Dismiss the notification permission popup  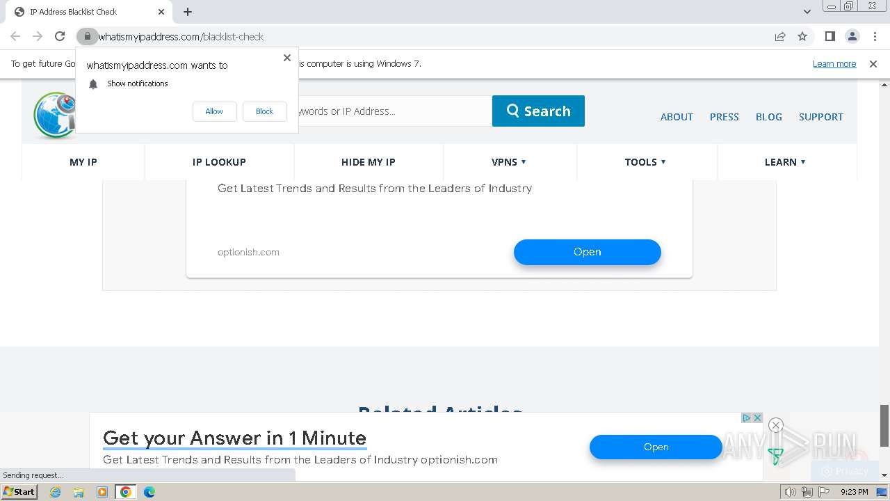click(x=286, y=58)
